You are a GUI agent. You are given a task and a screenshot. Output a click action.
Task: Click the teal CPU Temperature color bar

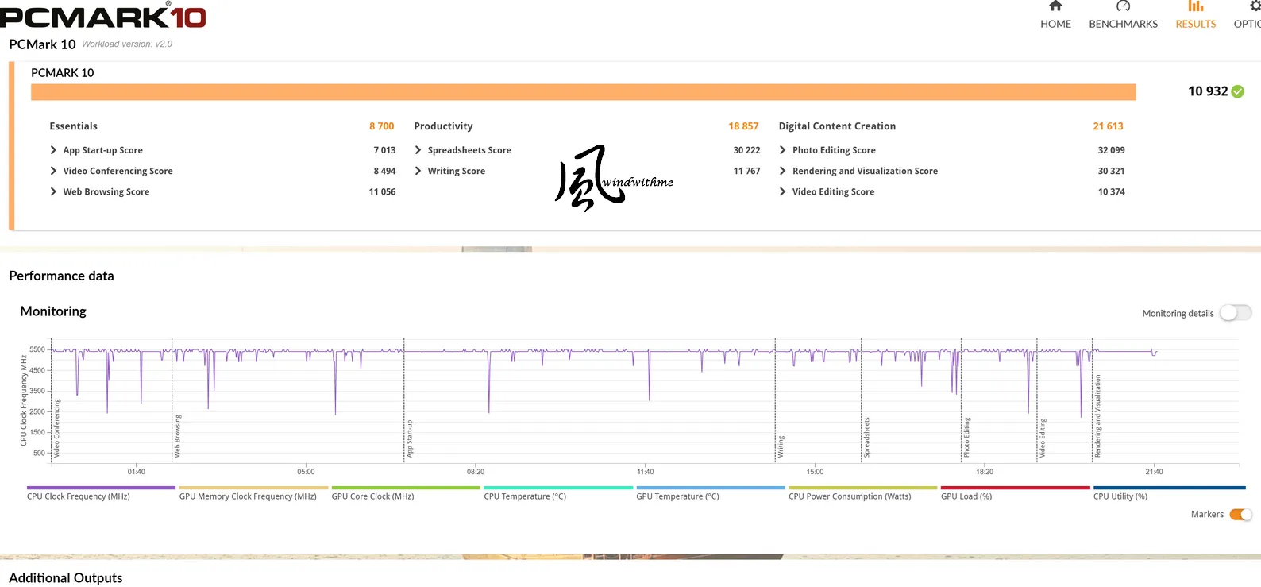pyautogui.click(x=558, y=488)
